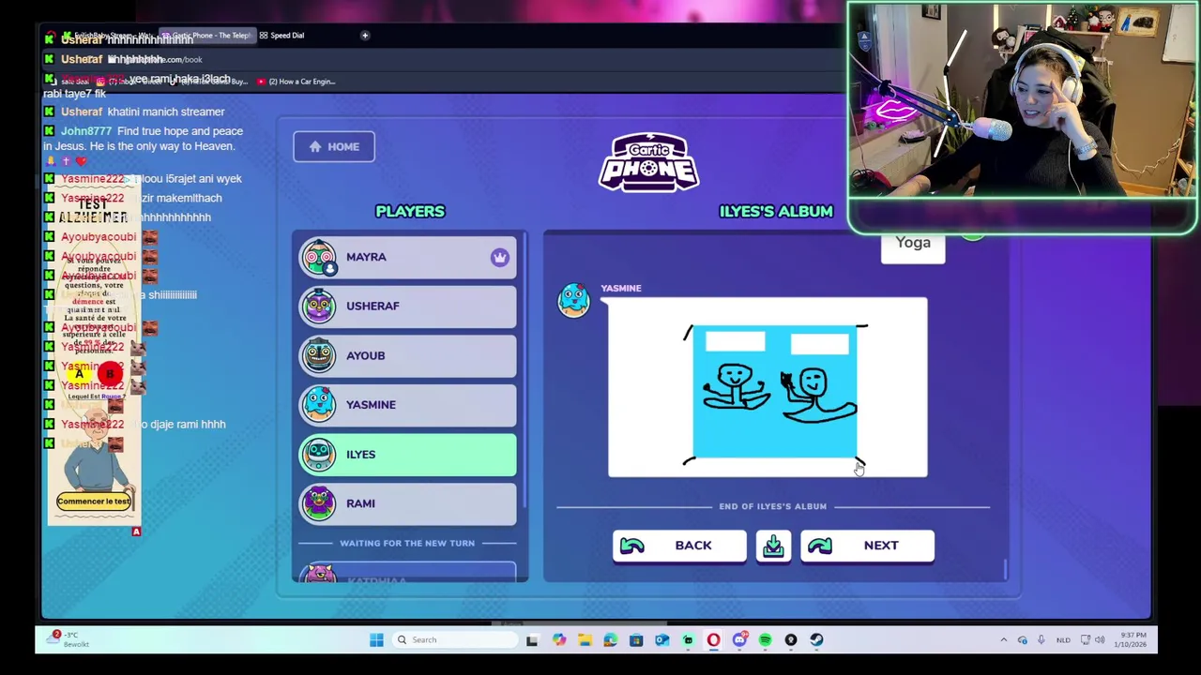Image resolution: width=1201 pixels, height=675 pixels.
Task: Click the crown host icon on Mayra's row
Action: (x=499, y=257)
